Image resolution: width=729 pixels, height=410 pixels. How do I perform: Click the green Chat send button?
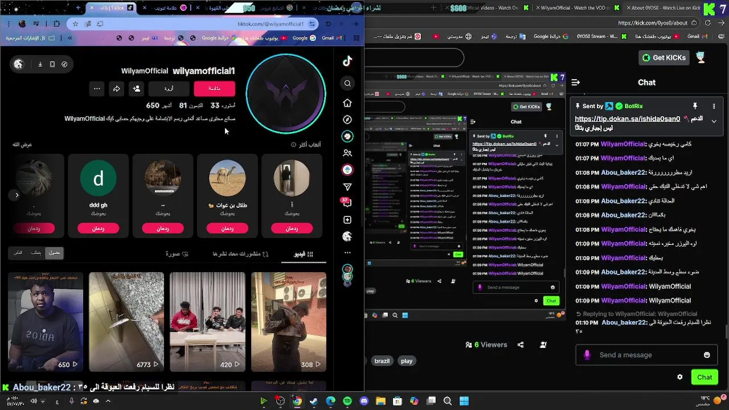pyautogui.click(x=705, y=377)
